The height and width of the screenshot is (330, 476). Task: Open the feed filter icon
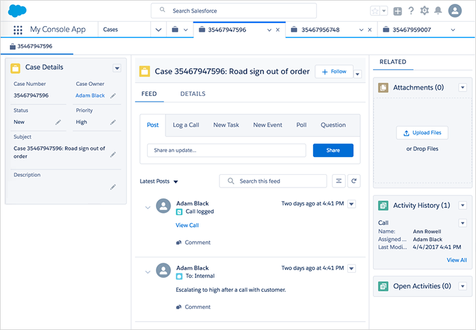pos(339,181)
